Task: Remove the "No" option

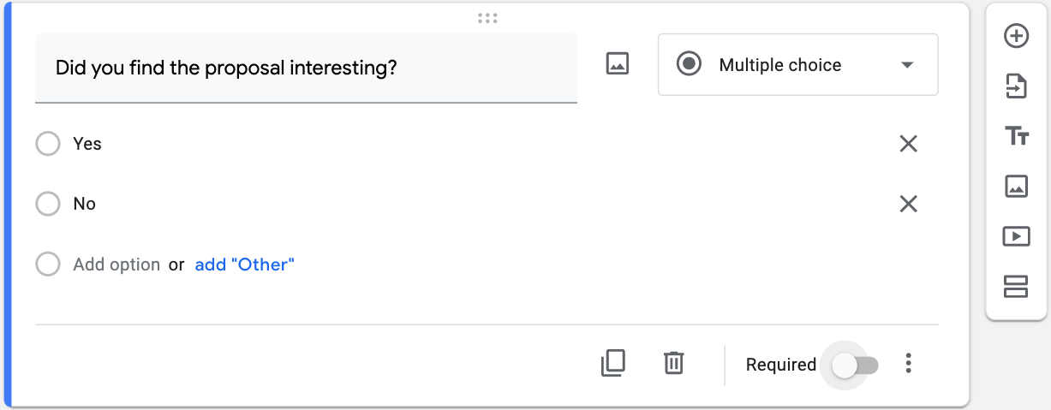Action: coord(909,204)
